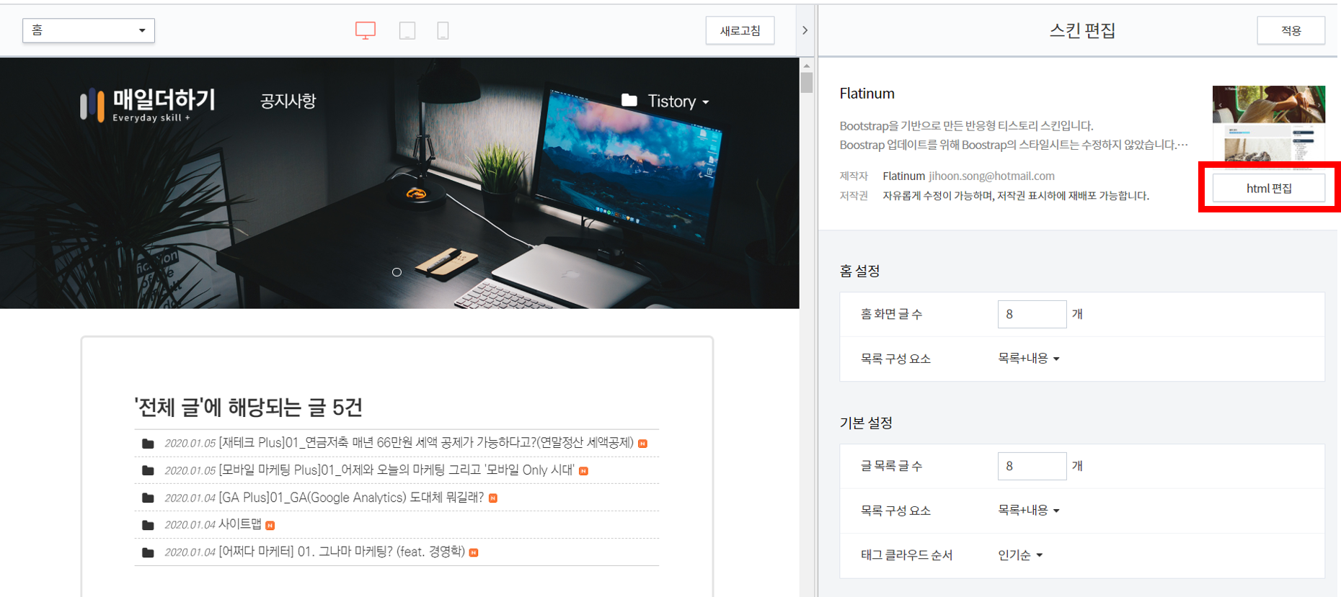The image size is (1341, 597).
Task: Click the jihoon.song@hotmail.com email link
Action: click(991, 176)
